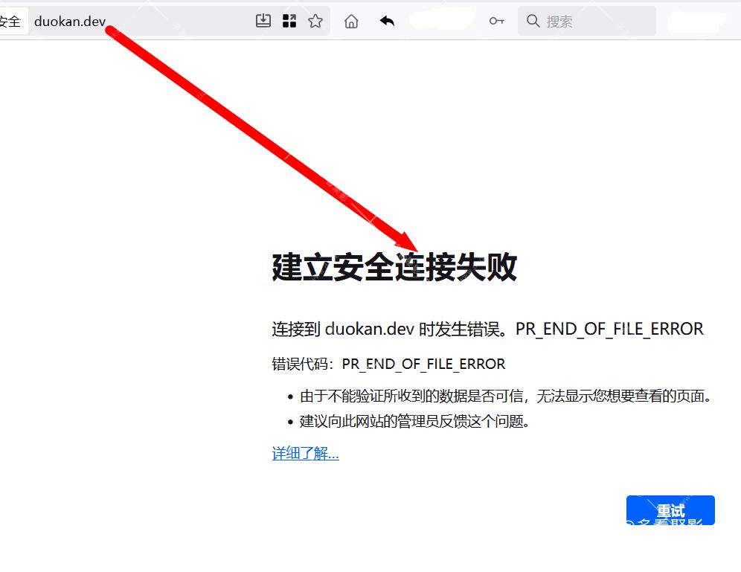Click the 安全 security badge
Viewport: 741px width, 572px height.
click(10, 21)
